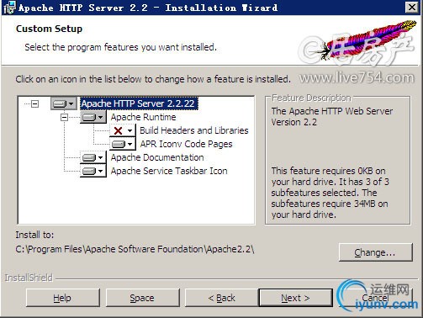This screenshot has width=423, height=318.
Task: Click the Change... button for install path
Action: click(376, 252)
